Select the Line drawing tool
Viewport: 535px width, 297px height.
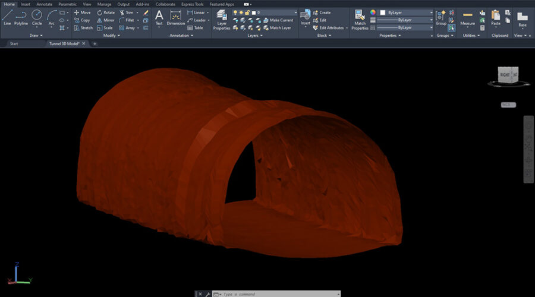pyautogui.click(x=7, y=17)
